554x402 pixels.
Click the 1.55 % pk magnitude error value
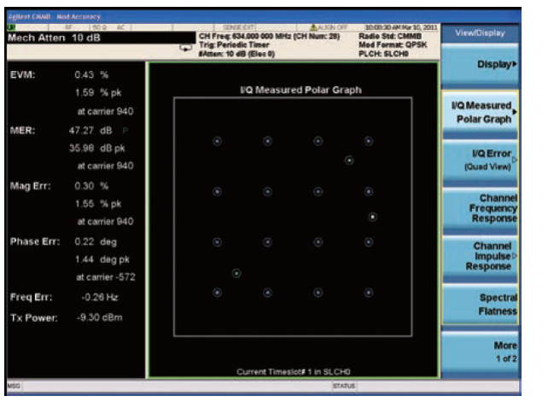[x=98, y=204]
